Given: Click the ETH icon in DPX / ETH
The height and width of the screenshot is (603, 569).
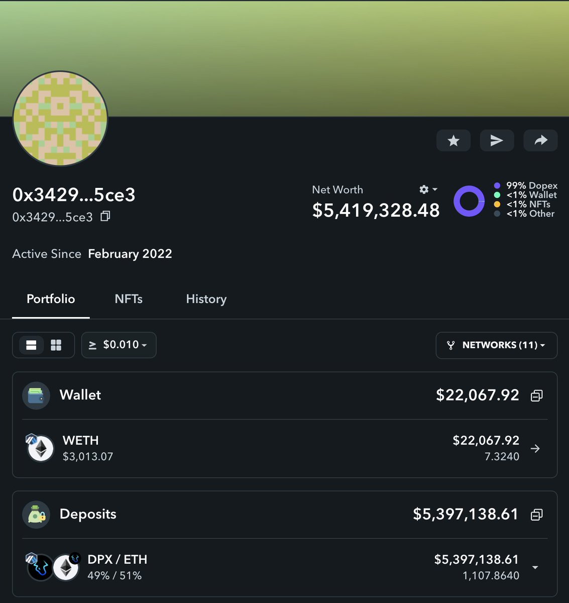Looking at the screenshot, I should [x=66, y=567].
